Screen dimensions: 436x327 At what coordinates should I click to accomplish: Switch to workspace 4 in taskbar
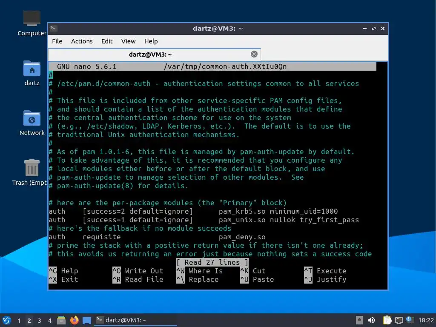click(x=50, y=321)
